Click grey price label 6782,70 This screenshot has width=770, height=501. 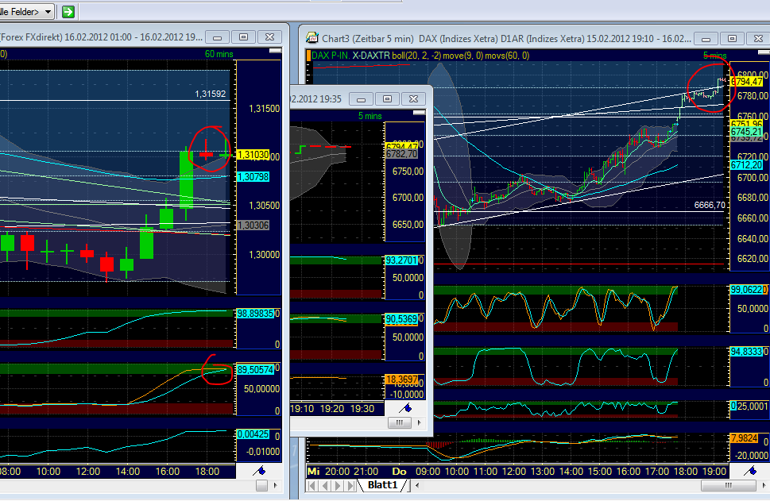(401, 154)
